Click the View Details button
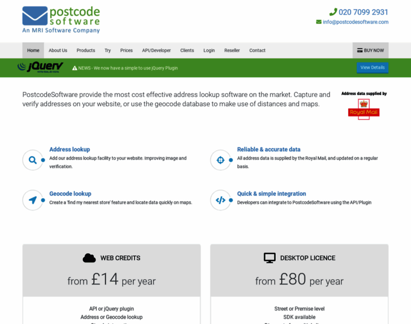 (x=373, y=67)
